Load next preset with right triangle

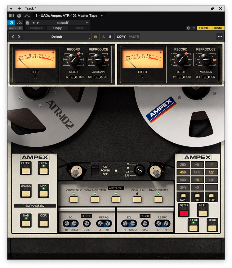pos(38,23)
